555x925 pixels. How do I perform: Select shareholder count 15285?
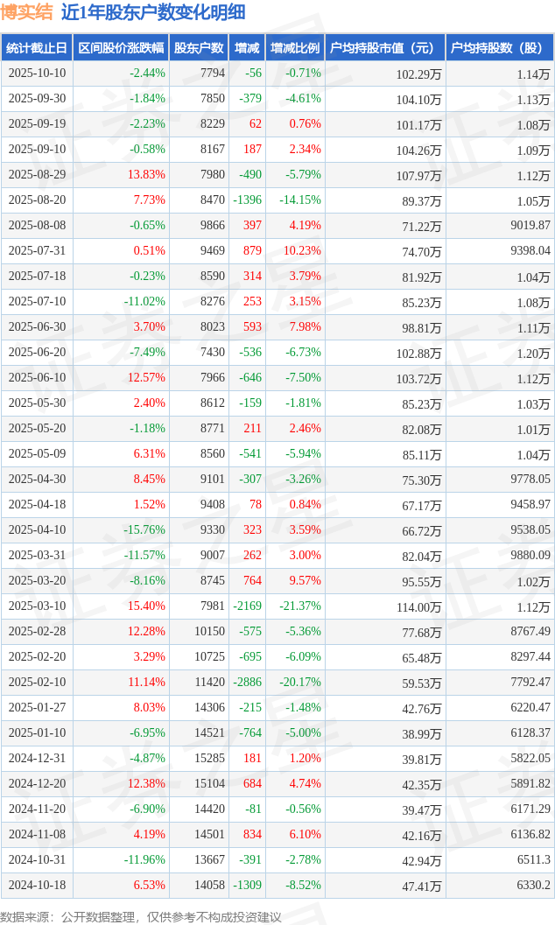(212, 759)
